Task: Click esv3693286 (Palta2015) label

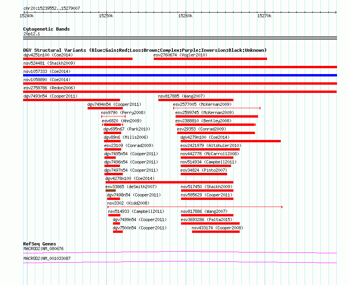Action: tap(206, 220)
